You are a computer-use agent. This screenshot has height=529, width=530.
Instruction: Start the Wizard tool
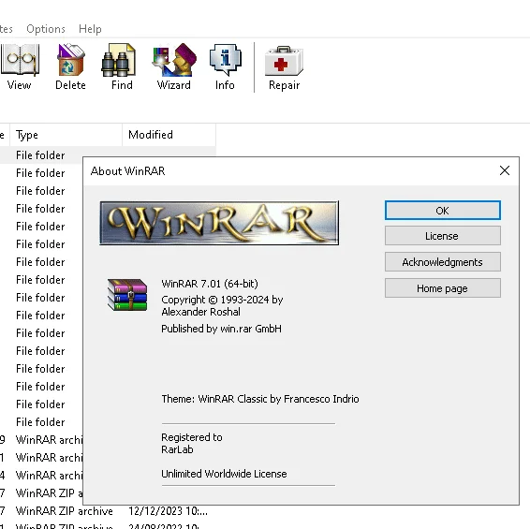[174, 66]
